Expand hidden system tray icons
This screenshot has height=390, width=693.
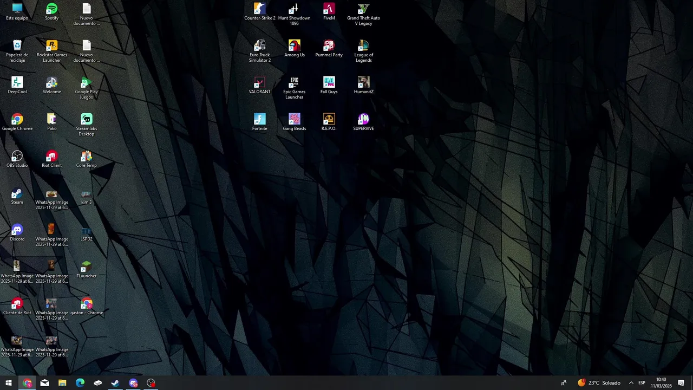coord(631,383)
